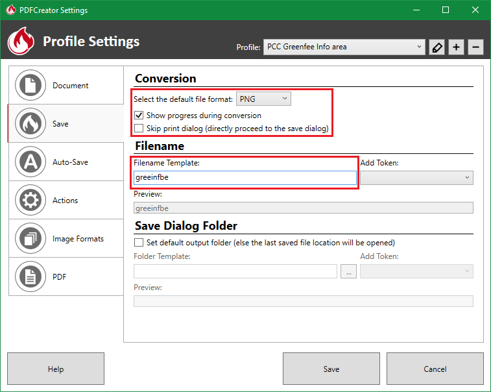Click the PDF document icon in sidebar

[x=29, y=277]
